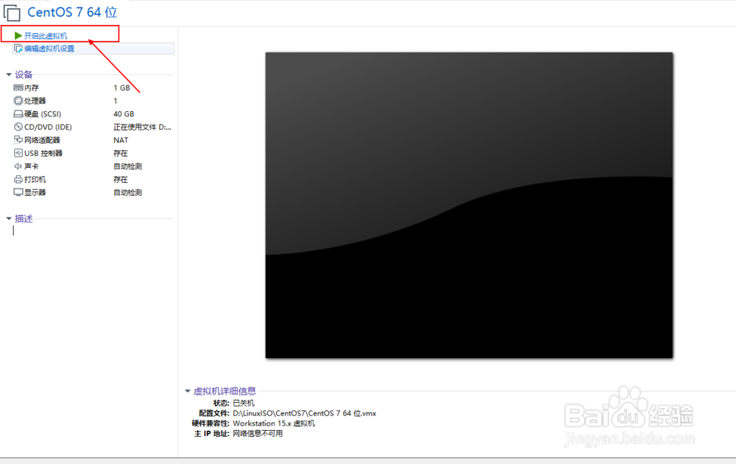Open 开启此虚拟机 link

46,35
